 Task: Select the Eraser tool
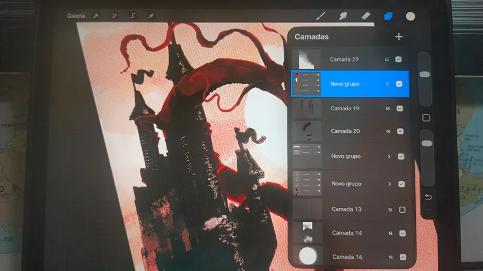point(365,16)
